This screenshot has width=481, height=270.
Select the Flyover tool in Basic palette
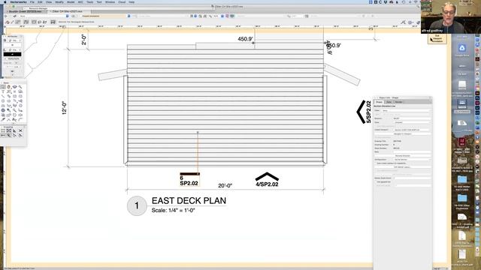click(15, 87)
